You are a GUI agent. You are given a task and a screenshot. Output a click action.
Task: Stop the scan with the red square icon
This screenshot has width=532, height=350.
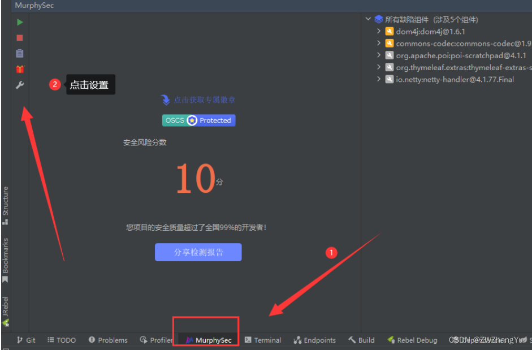click(20, 38)
